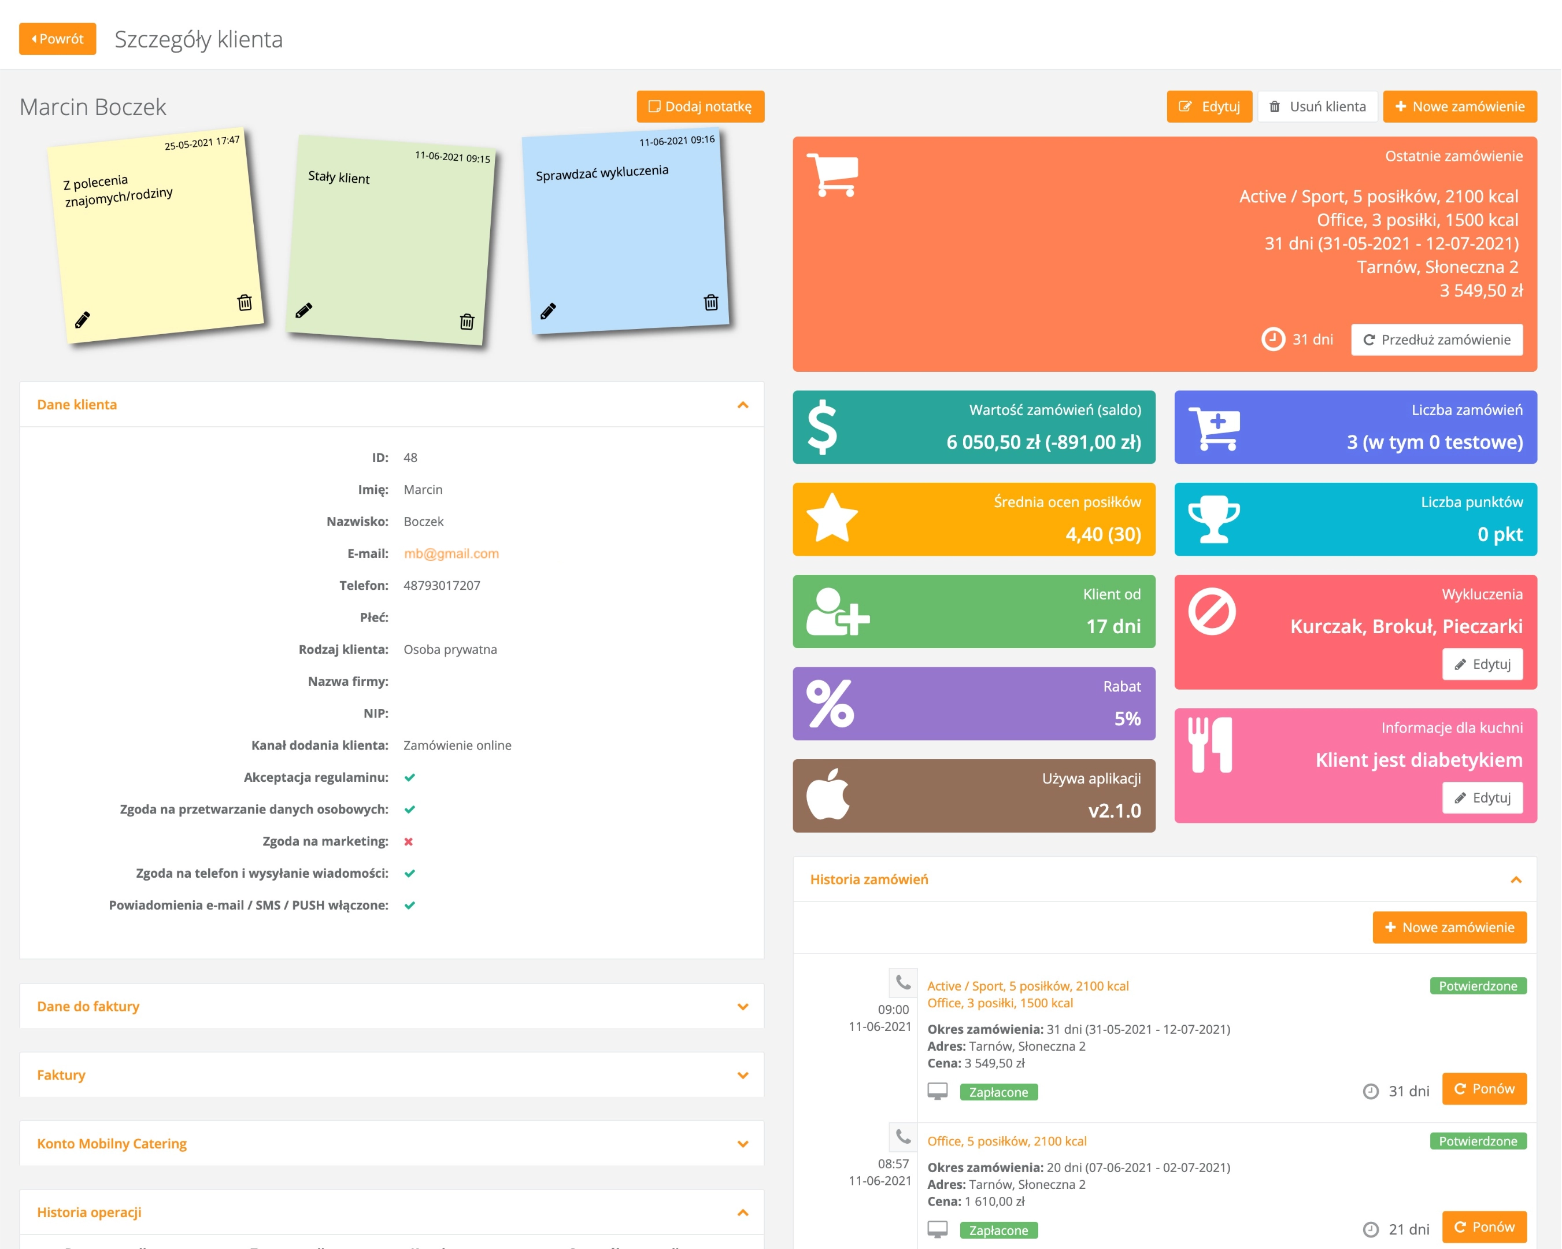Open the mb@gmail.com email link
This screenshot has height=1249, width=1562.
451,553
